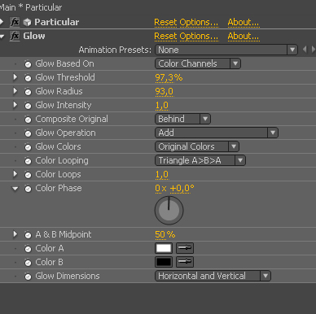The image size is (316, 314).
Task: Toggle Glow Dimensions stopwatch
Action: [28, 277]
